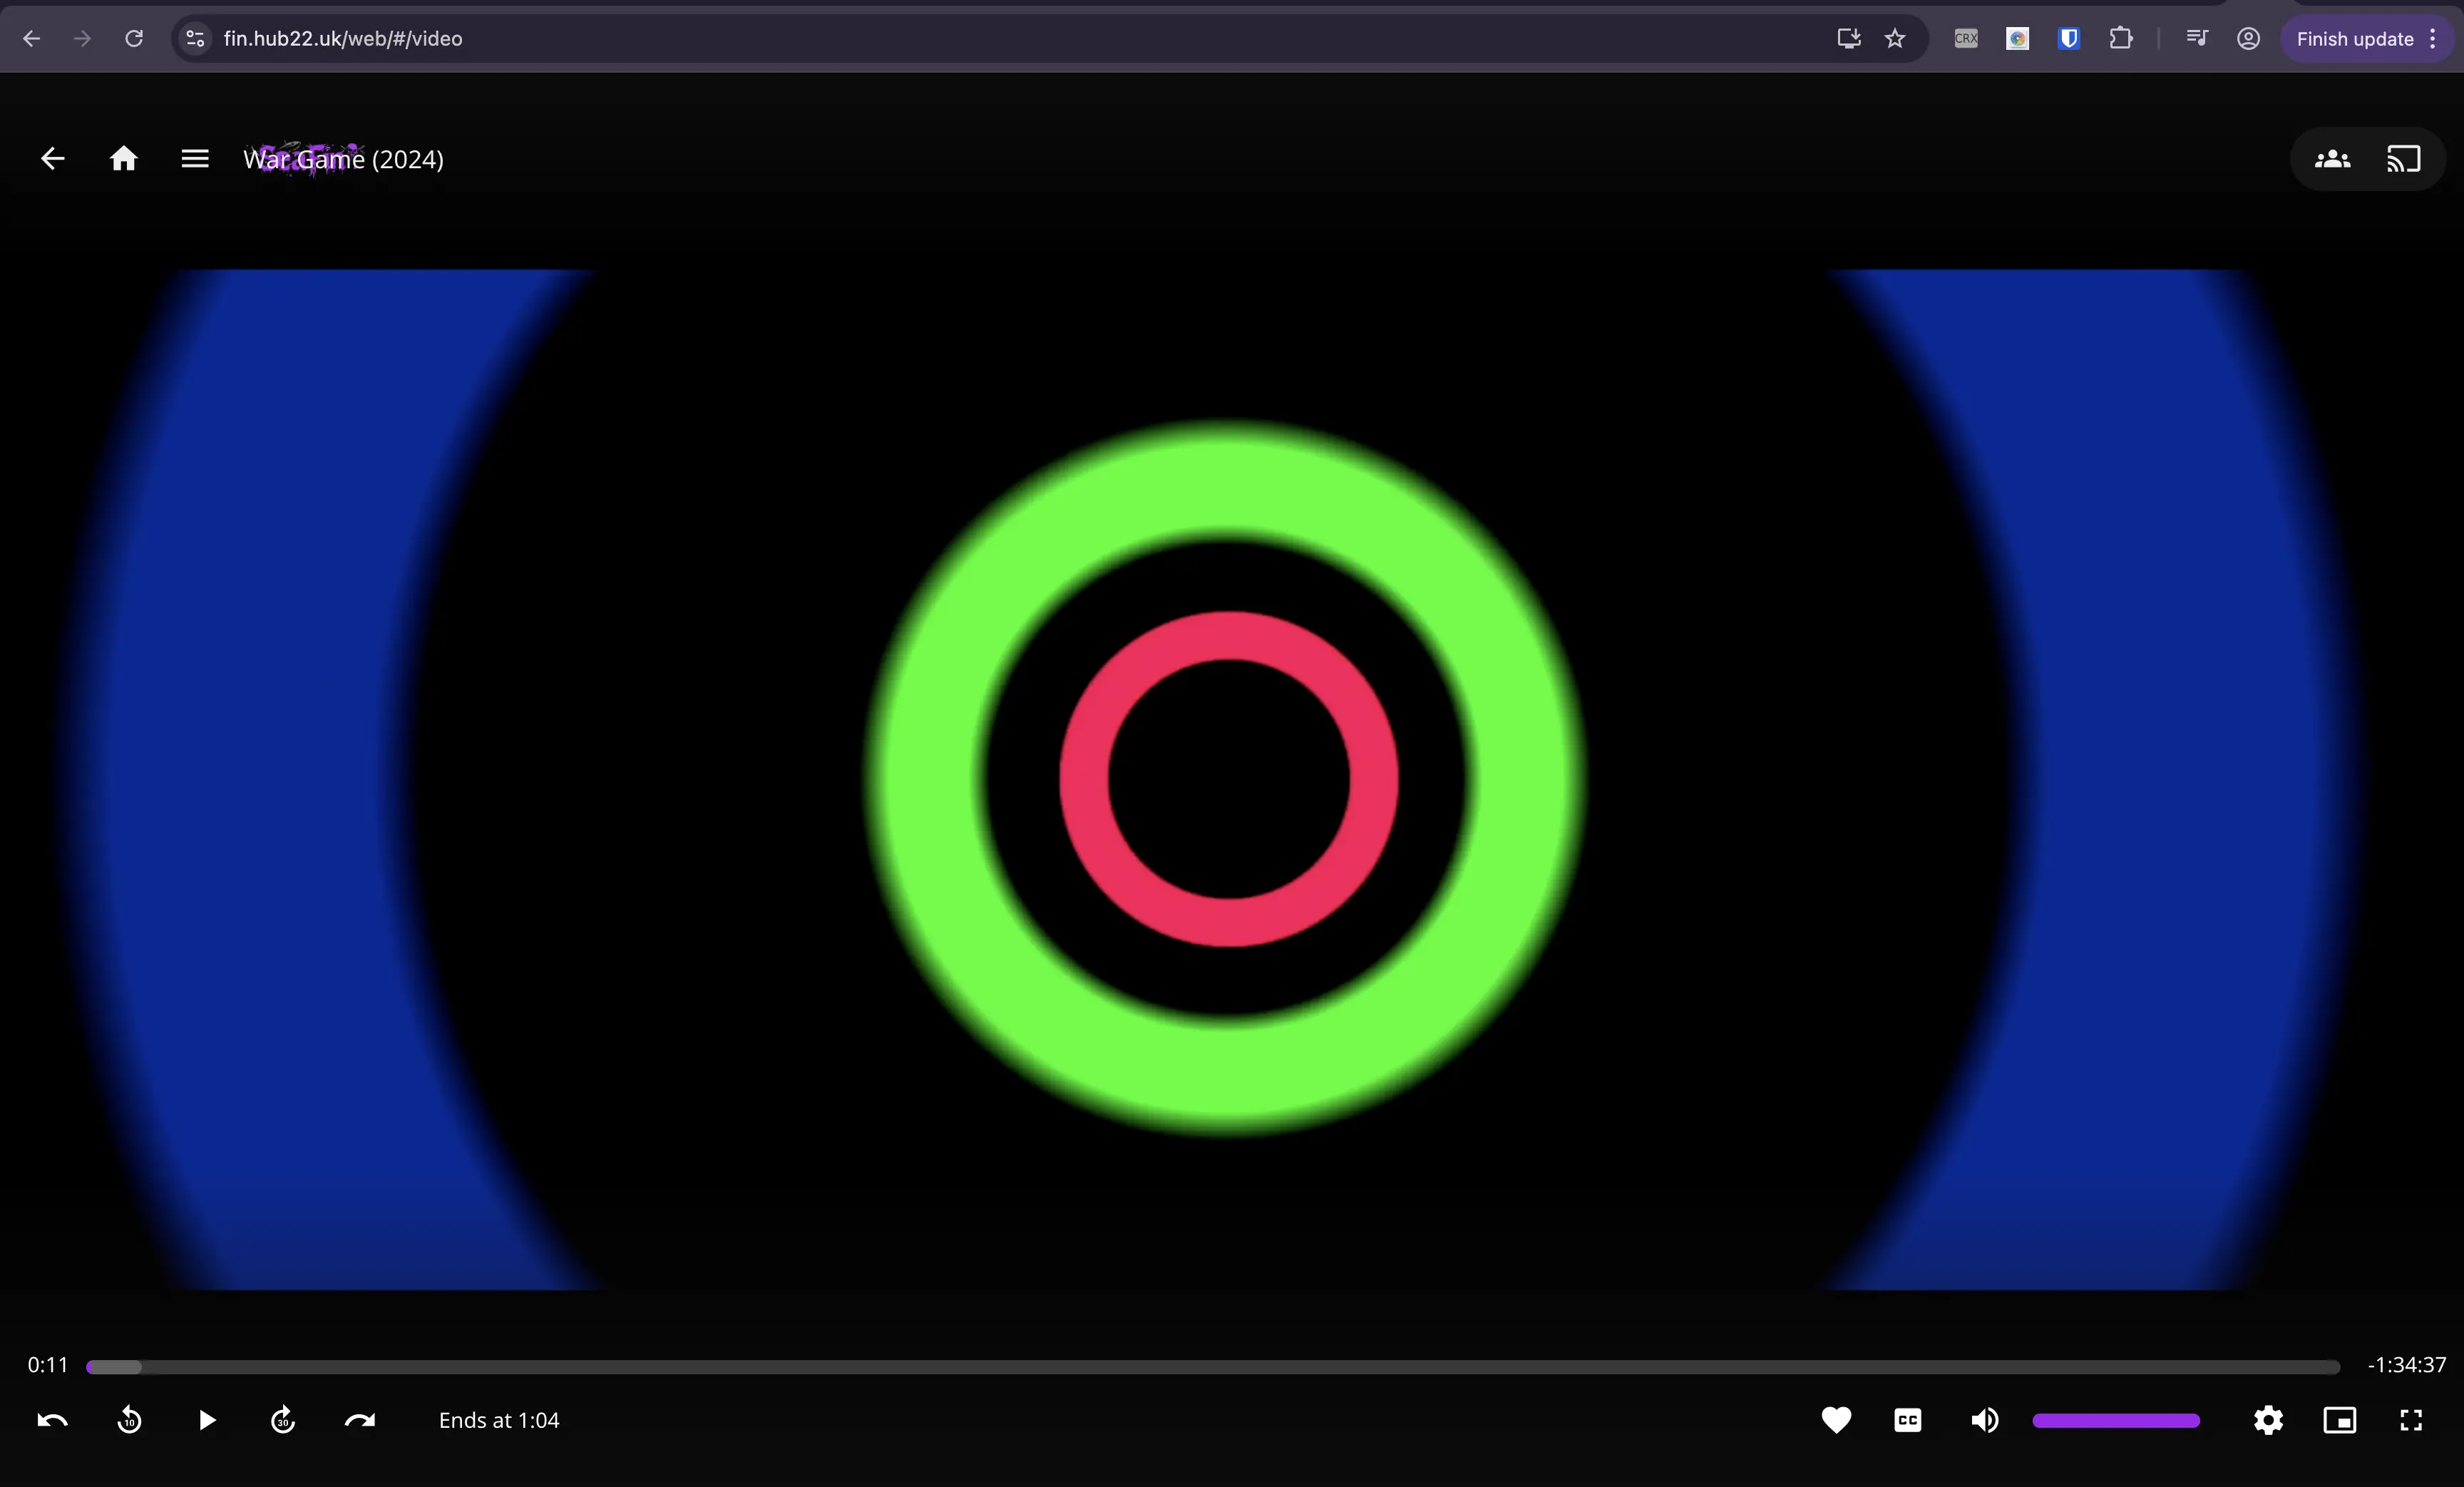Return to the Jellyfin home screen
The image size is (2464, 1487).
point(124,158)
